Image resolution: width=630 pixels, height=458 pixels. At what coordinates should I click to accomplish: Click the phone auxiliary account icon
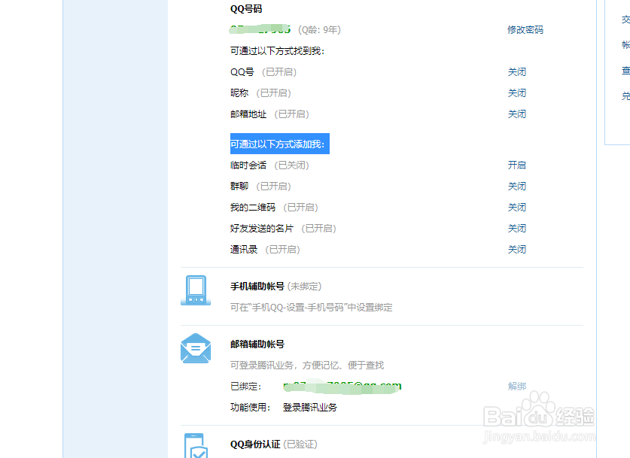point(196,290)
